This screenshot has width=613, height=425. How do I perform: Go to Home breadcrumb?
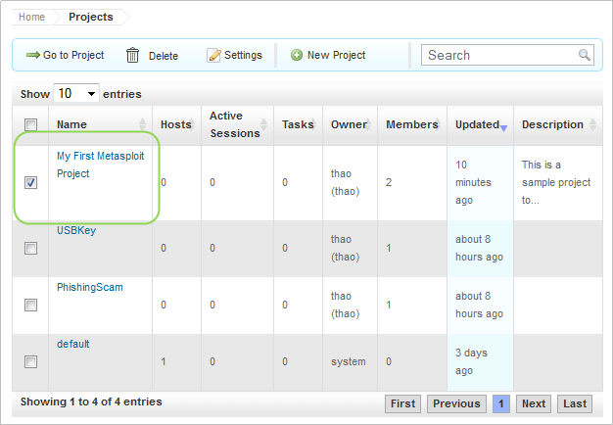(x=32, y=17)
